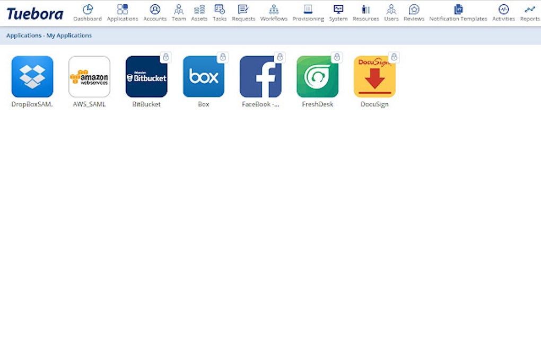View Activities section

(503, 13)
